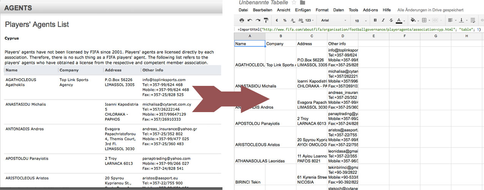Select column H header in spreadsheet

point(467,36)
